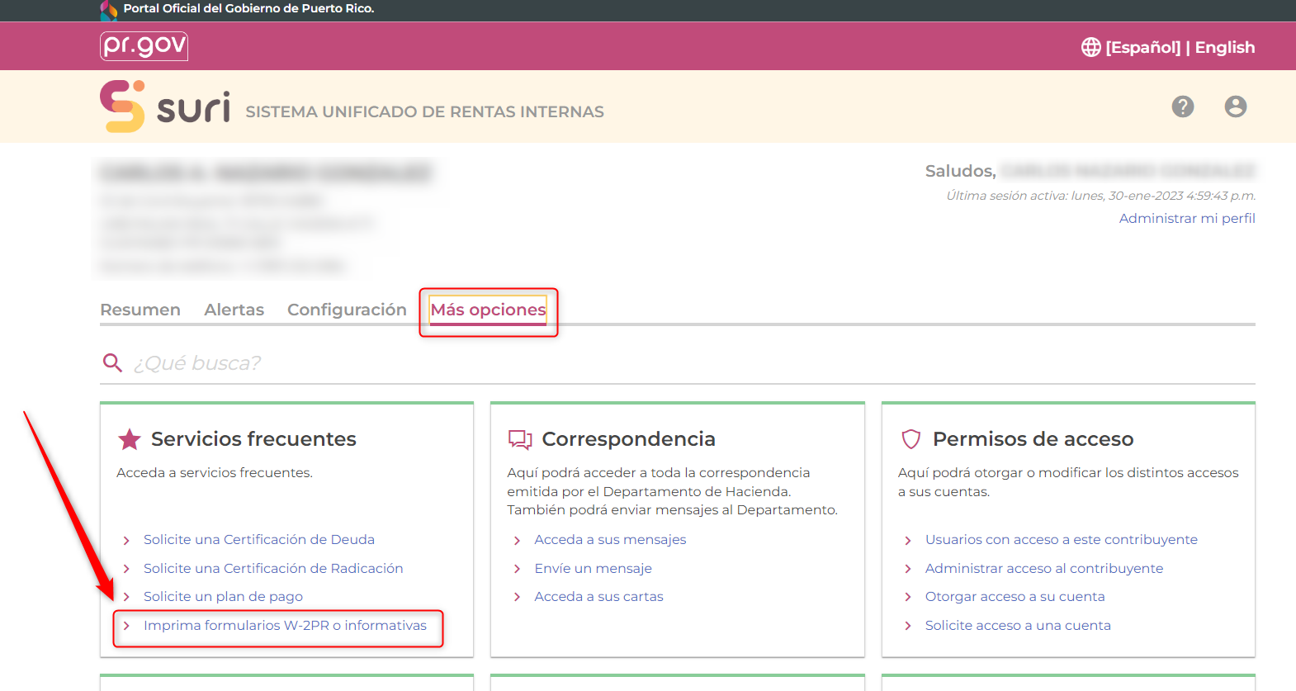
Task: Click Imprima formularios W-2PR o informativas
Action: click(x=285, y=626)
